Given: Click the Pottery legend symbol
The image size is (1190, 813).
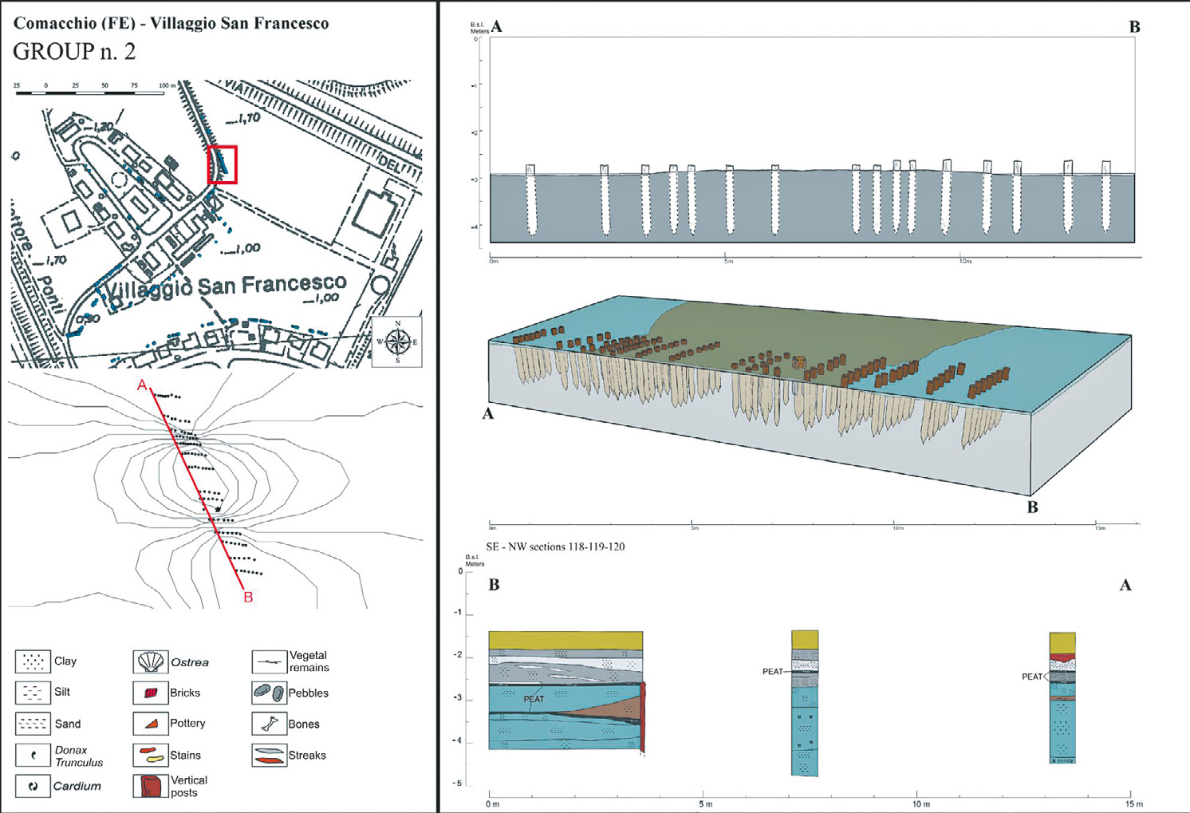Looking at the screenshot, I should coord(150,724).
